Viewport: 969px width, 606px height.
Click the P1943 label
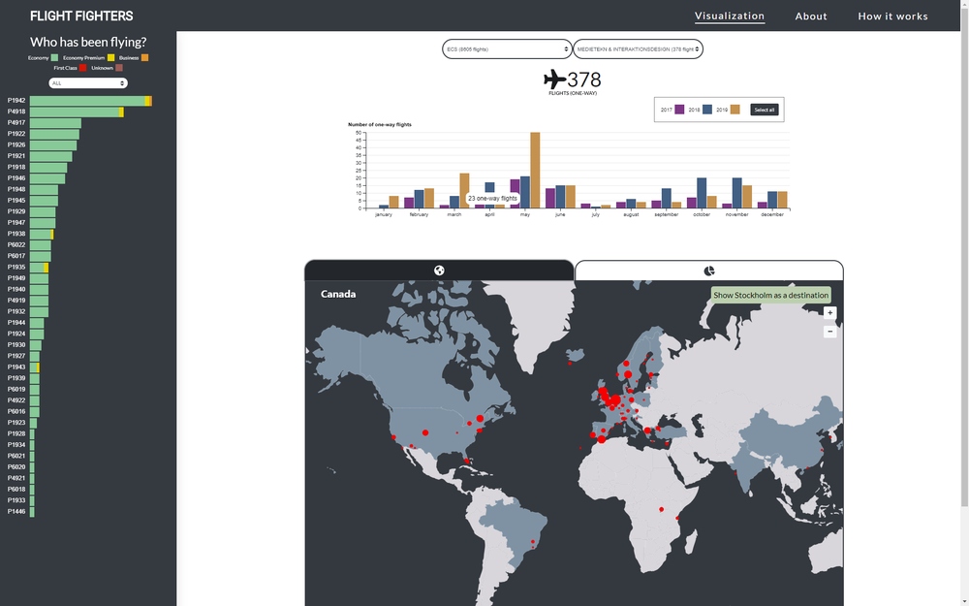coord(16,367)
